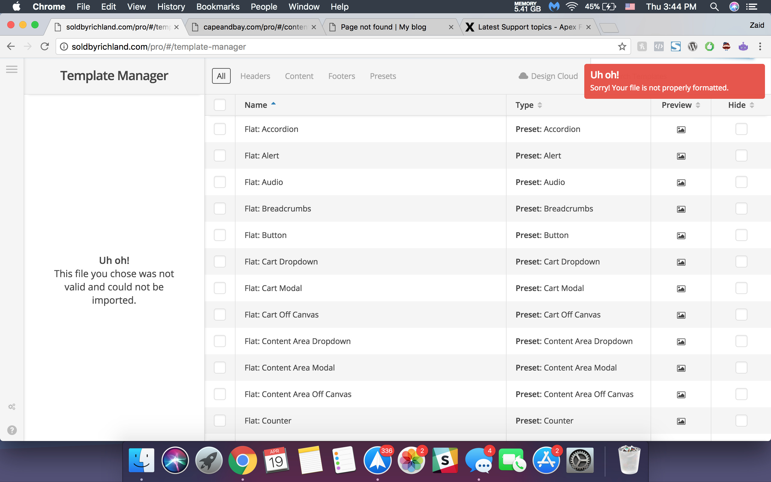Reload the page using the refresh icon
The width and height of the screenshot is (771, 482).
(x=45, y=46)
